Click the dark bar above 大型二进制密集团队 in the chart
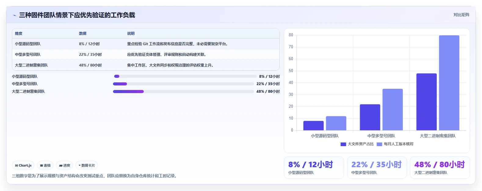 click(426, 102)
